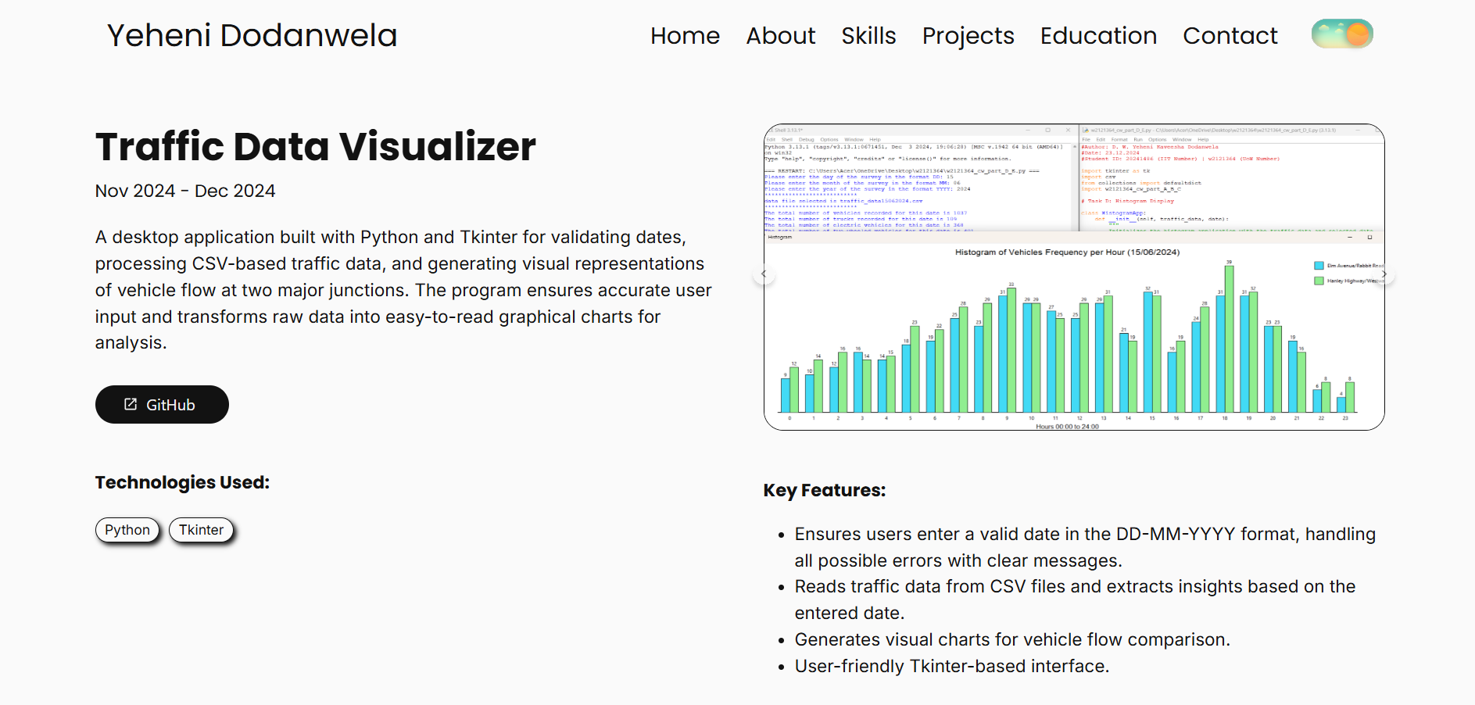The image size is (1475, 705).
Task: Click the Yeheni Dodanwela site logo
Action: [252, 35]
